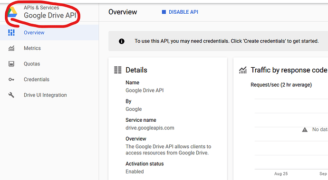Viewport: 328px width, 180px height.
Task: Click the Google provider value
Action: tap(134, 109)
